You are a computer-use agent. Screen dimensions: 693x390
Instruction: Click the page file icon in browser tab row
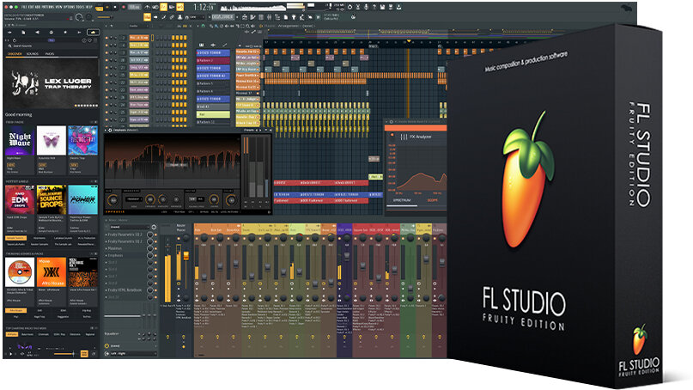coord(23,32)
